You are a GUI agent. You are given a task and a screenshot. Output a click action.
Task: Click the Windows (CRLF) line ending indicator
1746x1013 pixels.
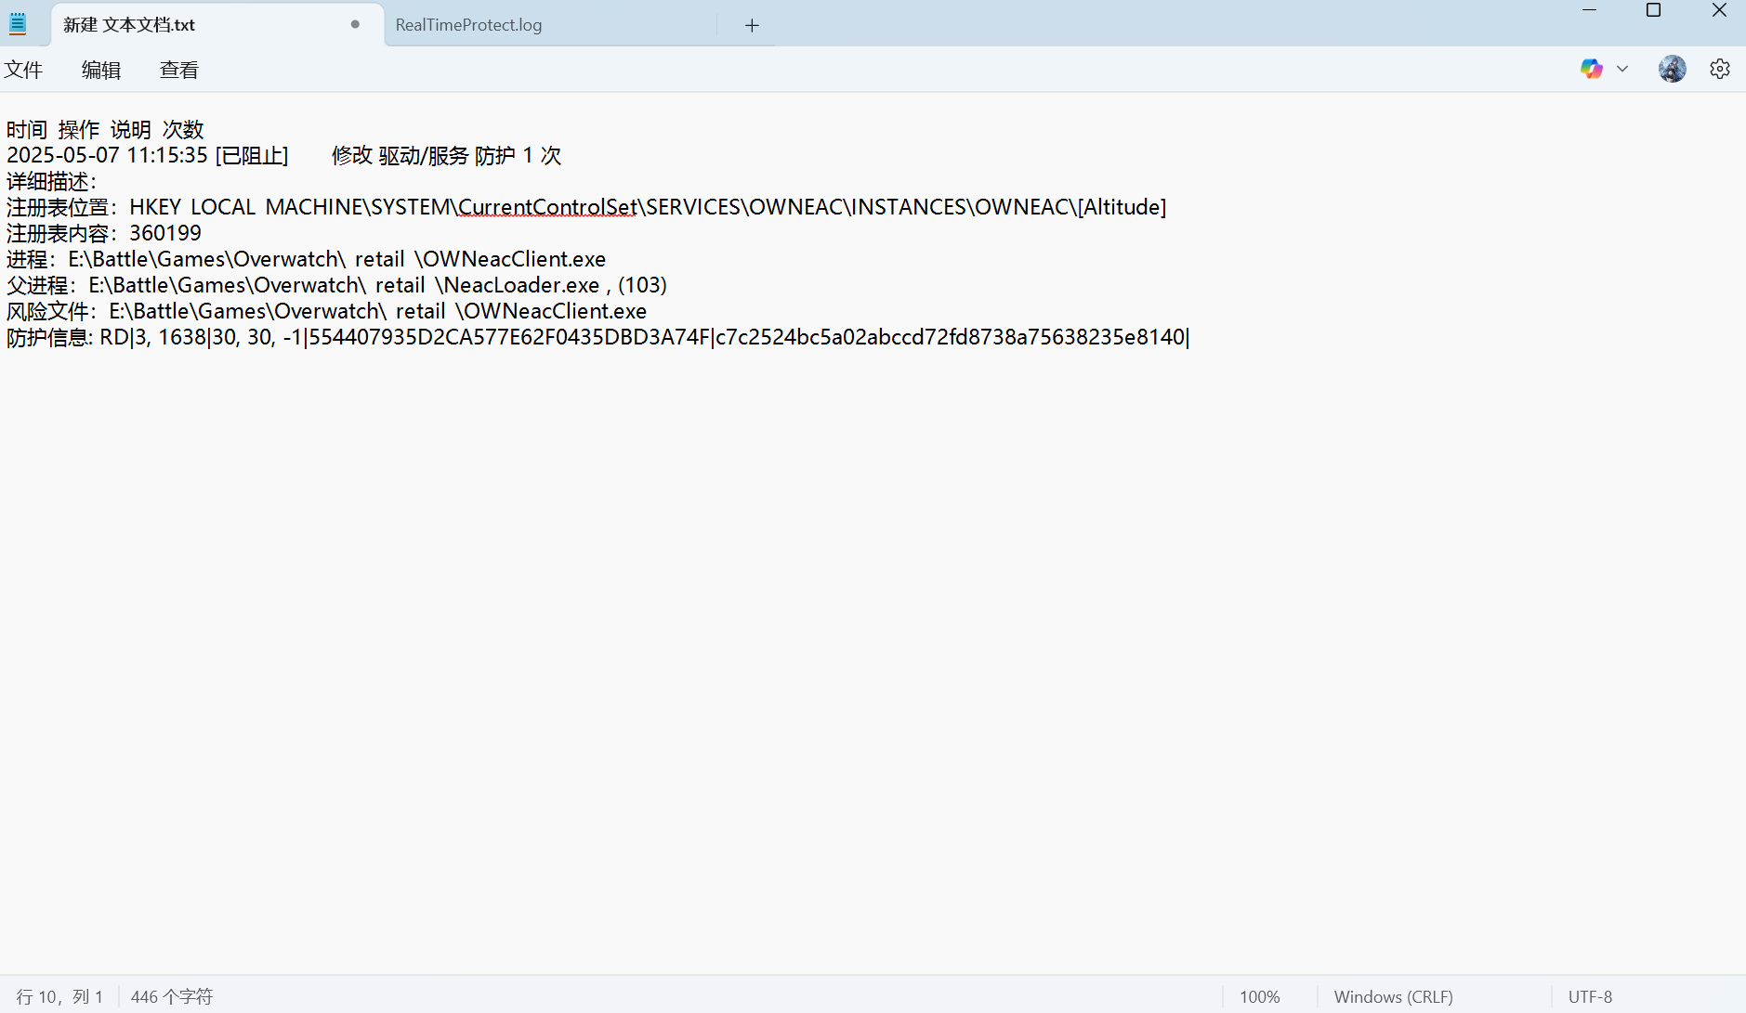tap(1393, 996)
